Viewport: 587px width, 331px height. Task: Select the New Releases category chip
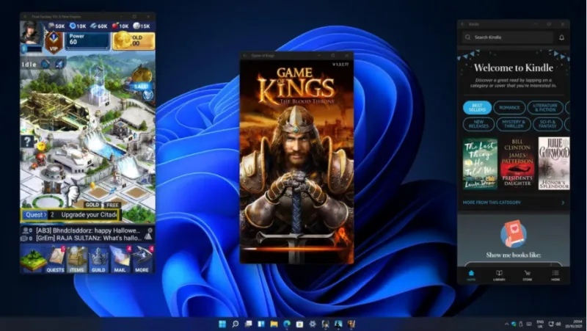pos(478,124)
